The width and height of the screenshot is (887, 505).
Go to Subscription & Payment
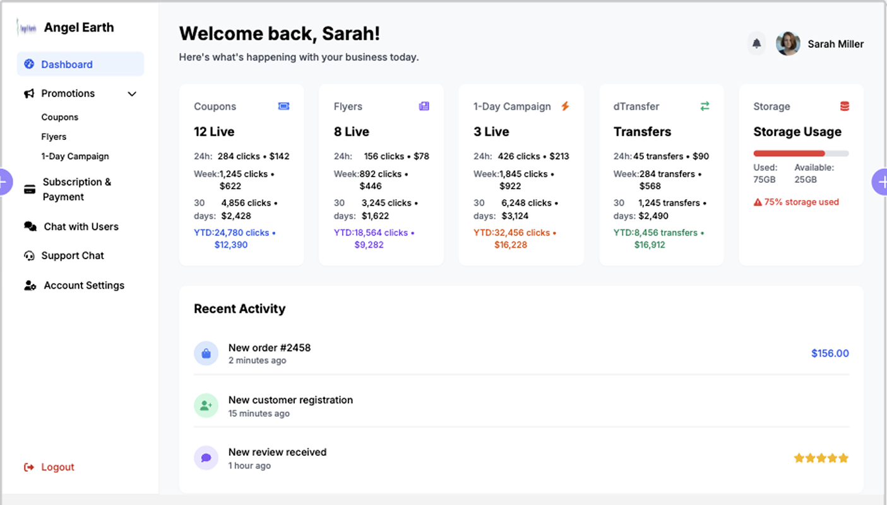[x=76, y=189]
